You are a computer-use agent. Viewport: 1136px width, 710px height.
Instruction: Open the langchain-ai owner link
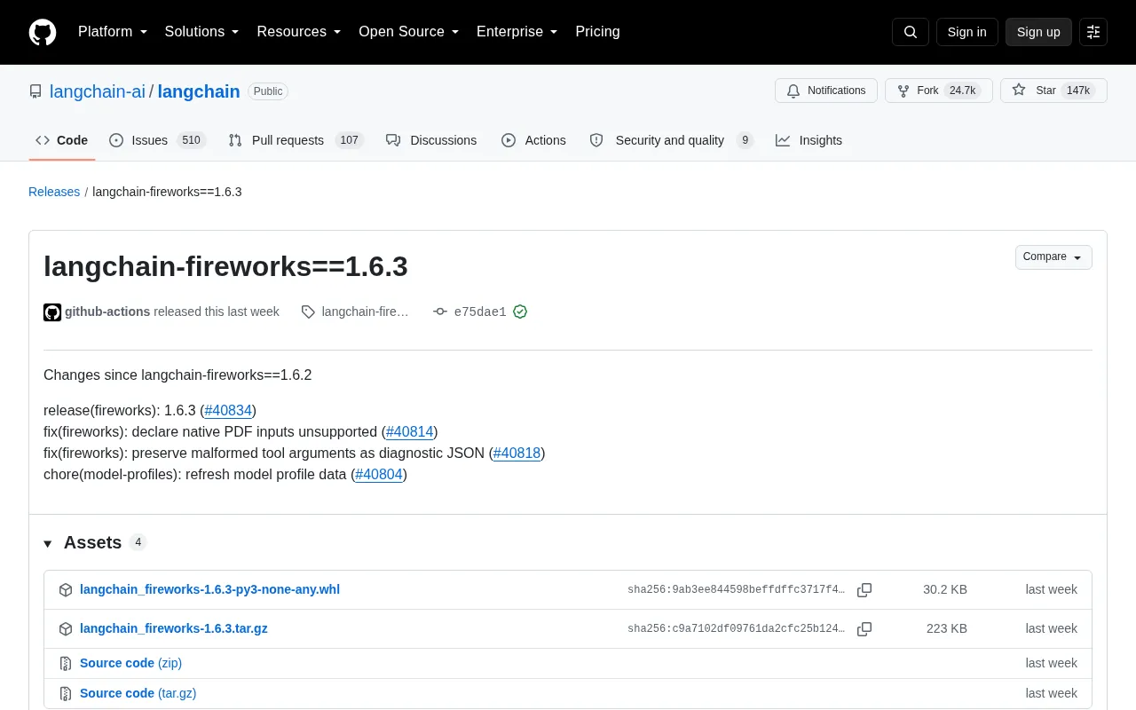click(x=98, y=91)
